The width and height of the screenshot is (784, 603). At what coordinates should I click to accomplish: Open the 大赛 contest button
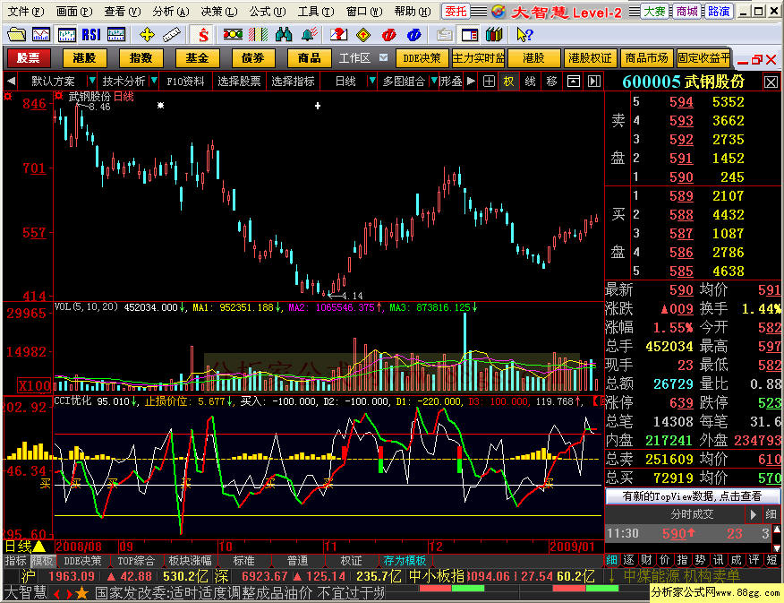(x=654, y=11)
